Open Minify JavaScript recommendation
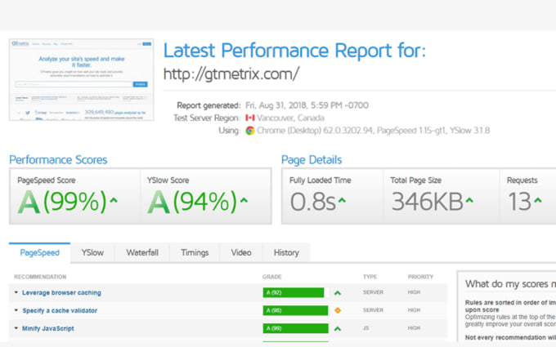 48,328
